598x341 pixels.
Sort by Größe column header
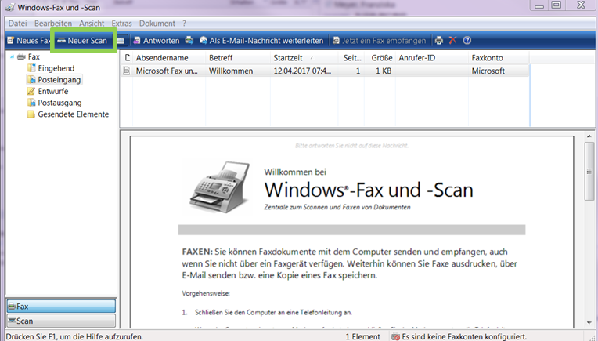pyautogui.click(x=380, y=58)
